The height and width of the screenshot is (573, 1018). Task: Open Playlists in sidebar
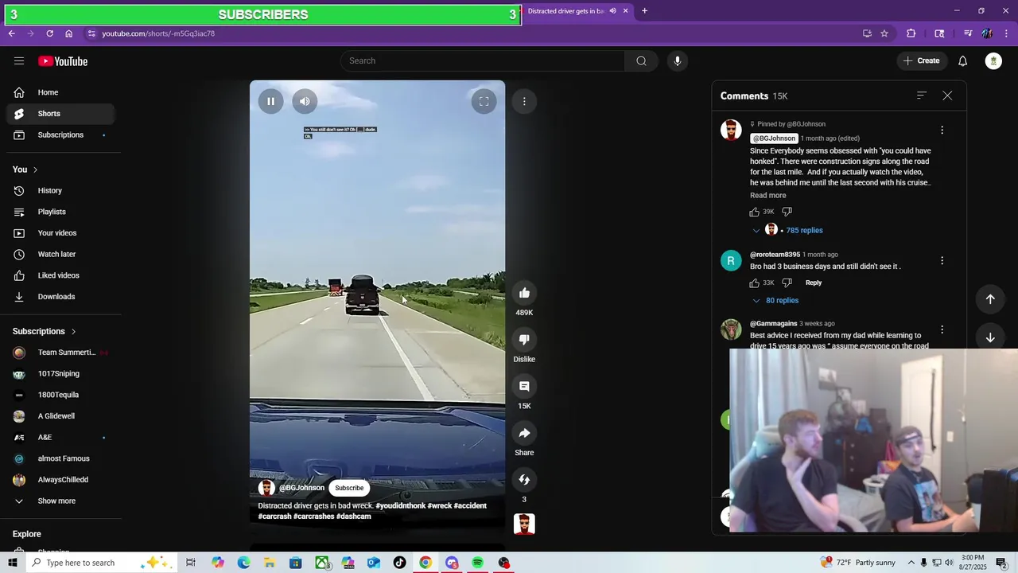pos(60,212)
